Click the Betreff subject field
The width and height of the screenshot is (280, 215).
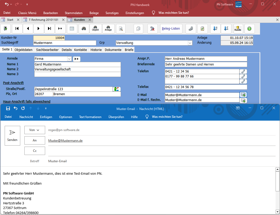(162, 161)
